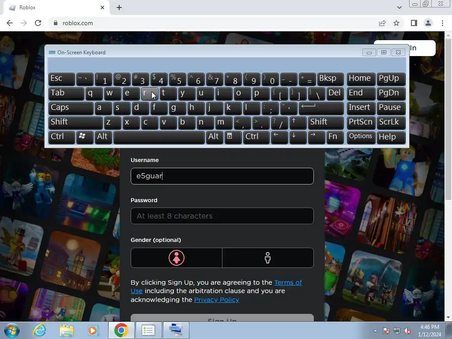This screenshot has height=339, width=452.
Task: Share this page icon in address bar
Action: (x=382, y=23)
